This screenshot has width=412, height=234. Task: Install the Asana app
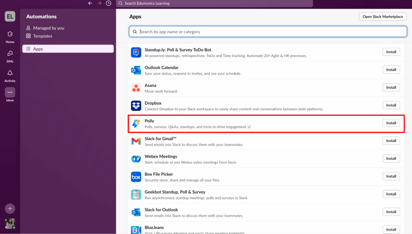(391, 87)
